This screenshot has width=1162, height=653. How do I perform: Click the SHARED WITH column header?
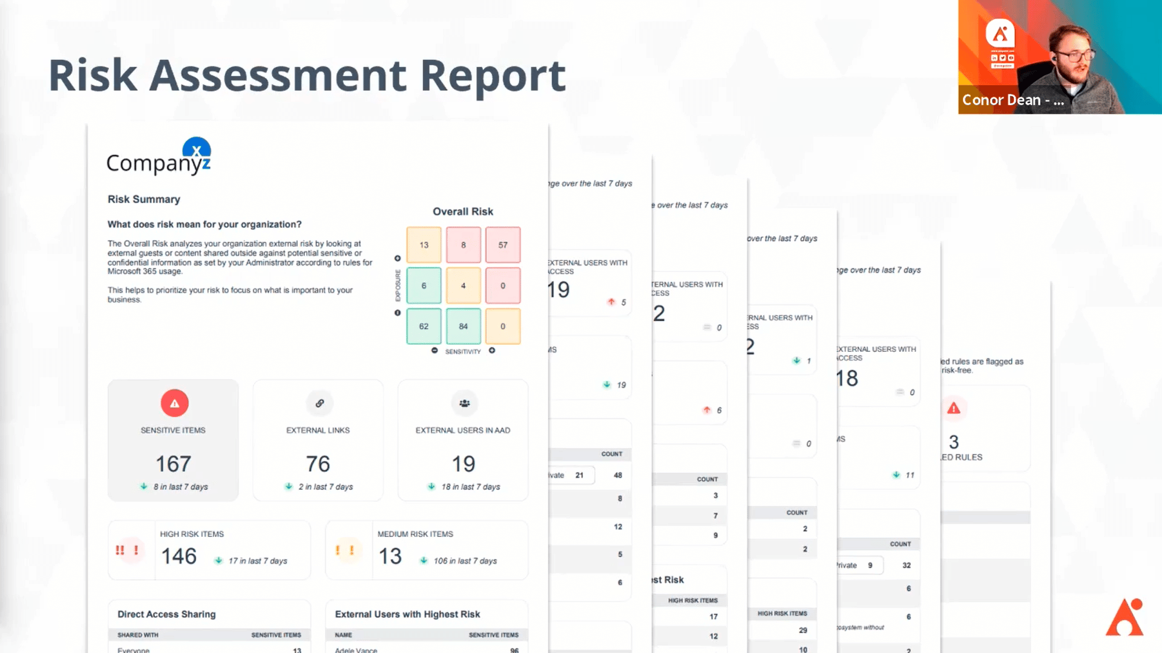[x=138, y=635]
